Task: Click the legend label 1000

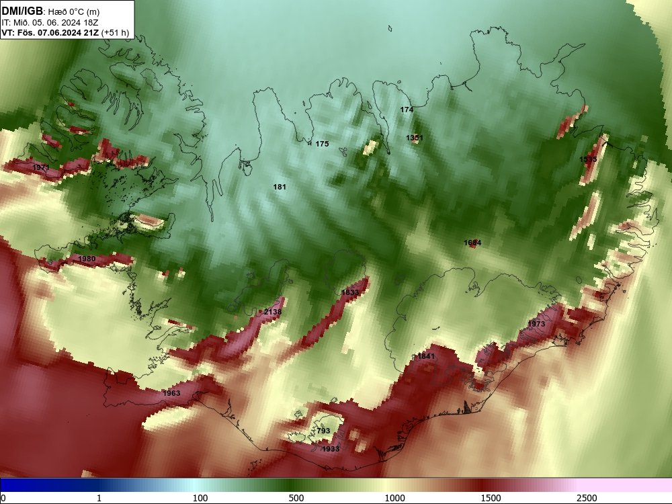Action: pyautogui.click(x=394, y=498)
